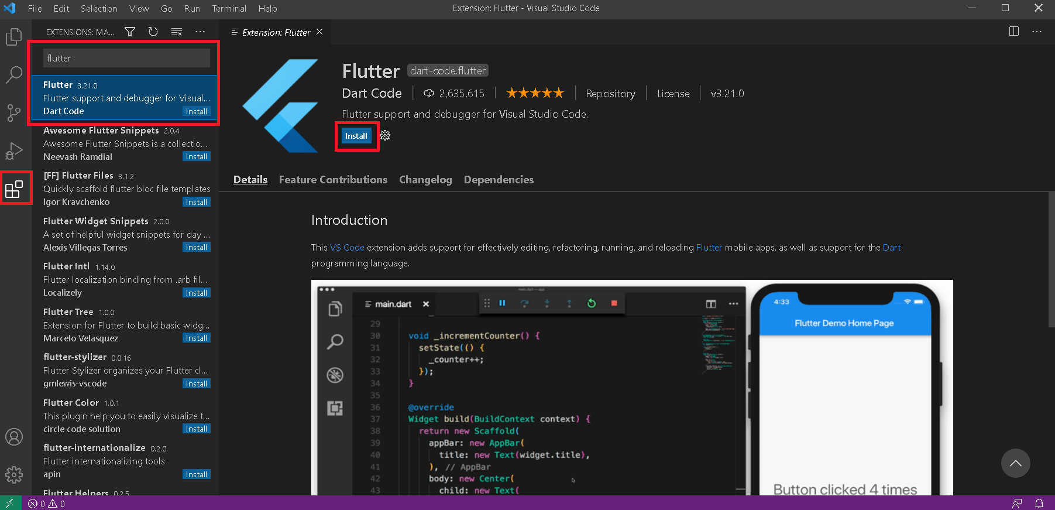This screenshot has height=510, width=1055.
Task: Switch to Feature Contributions tab
Action: pos(333,180)
